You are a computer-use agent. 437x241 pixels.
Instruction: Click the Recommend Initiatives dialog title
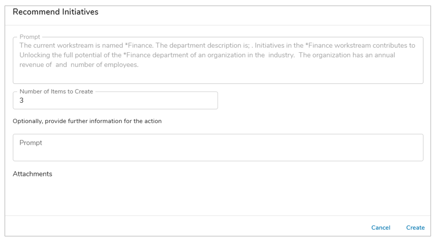point(56,12)
